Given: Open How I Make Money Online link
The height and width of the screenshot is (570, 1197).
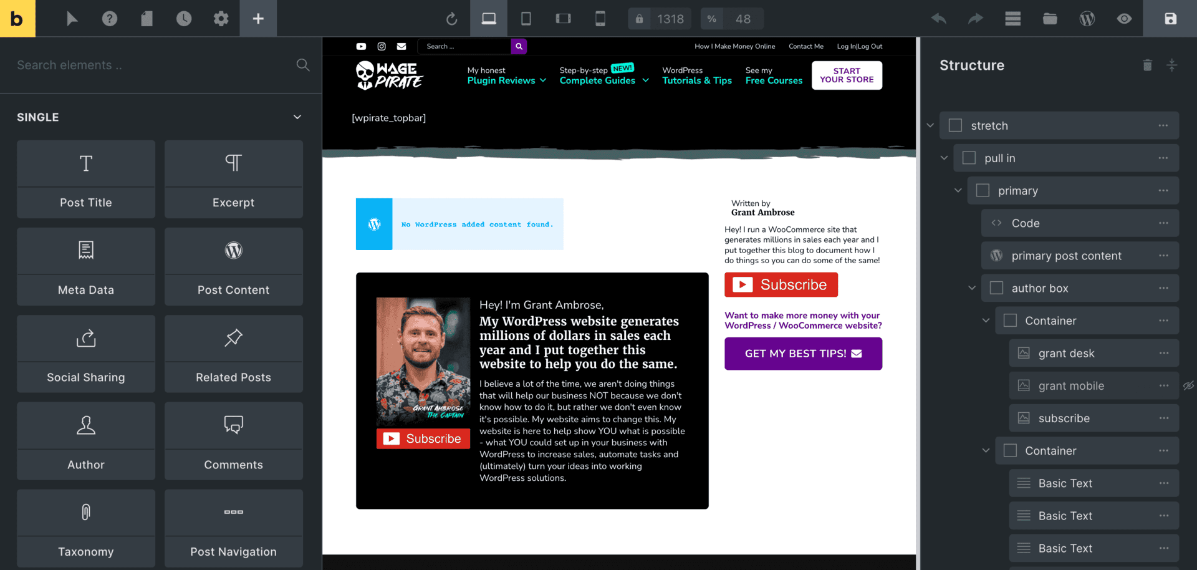Looking at the screenshot, I should 734,46.
